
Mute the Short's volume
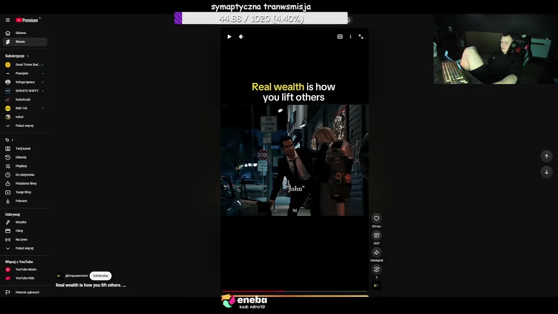pos(241,37)
